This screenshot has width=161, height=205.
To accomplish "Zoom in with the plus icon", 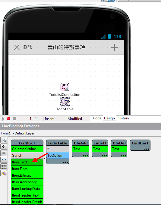I will point(4,147).
